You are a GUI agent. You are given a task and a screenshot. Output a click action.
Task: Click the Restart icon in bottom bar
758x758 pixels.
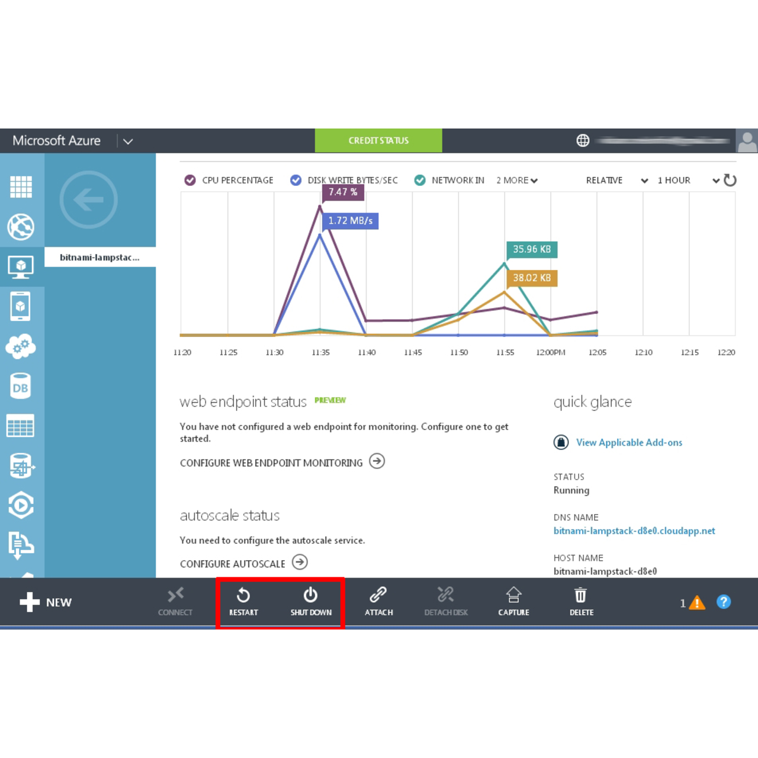click(x=243, y=595)
